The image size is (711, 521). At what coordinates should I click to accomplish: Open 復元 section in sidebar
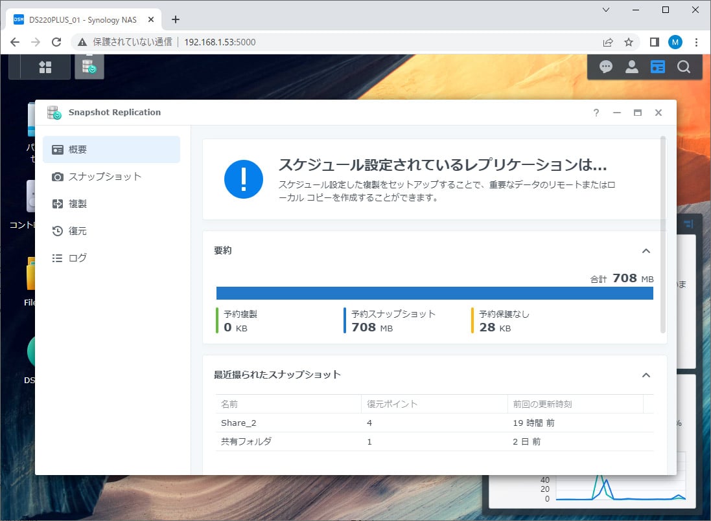tap(111, 231)
